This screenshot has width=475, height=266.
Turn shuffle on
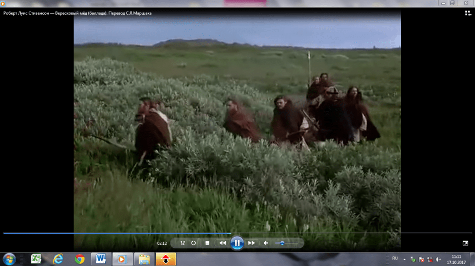tap(183, 243)
